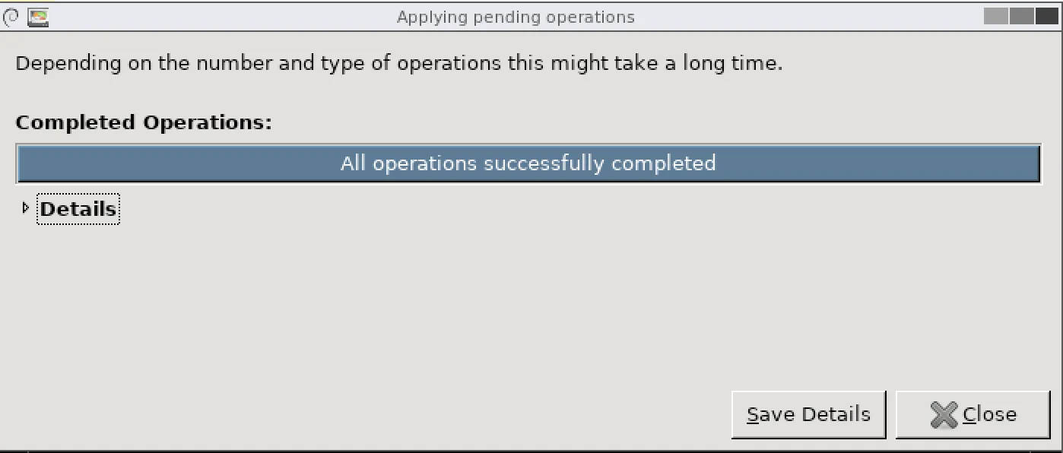Click the bold Details label
This screenshot has height=453, width=1063.
[78, 209]
